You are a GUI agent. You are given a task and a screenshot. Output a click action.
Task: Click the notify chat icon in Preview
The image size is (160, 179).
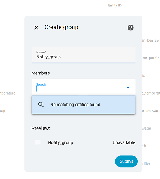[x=37, y=142]
